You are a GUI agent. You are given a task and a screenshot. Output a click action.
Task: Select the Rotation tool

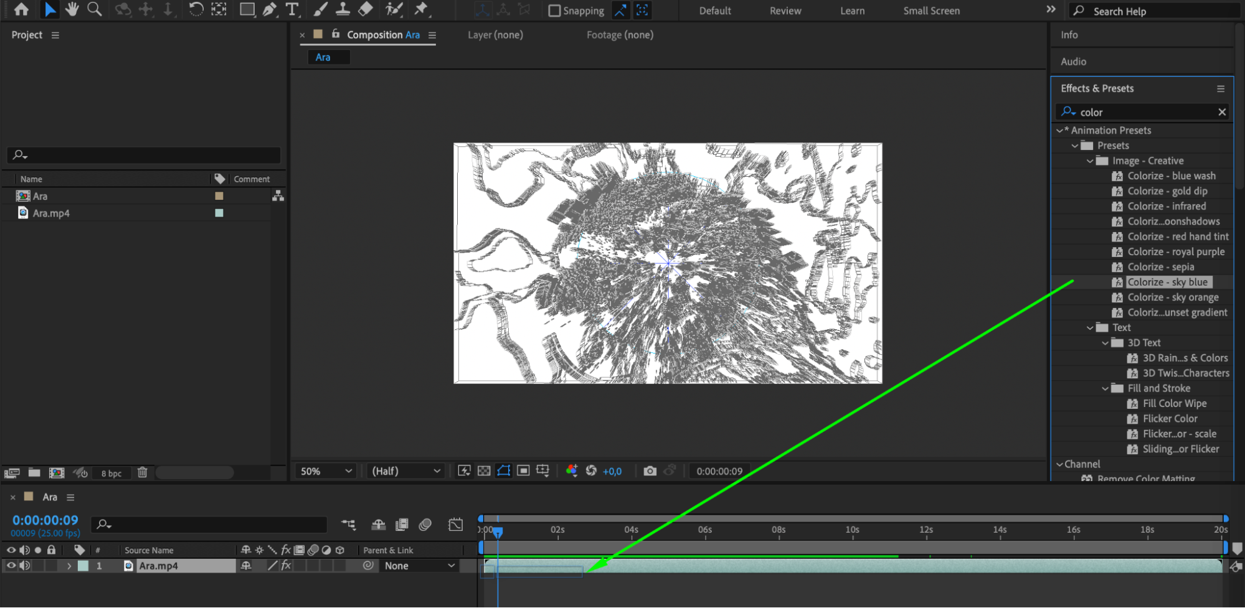tap(196, 9)
